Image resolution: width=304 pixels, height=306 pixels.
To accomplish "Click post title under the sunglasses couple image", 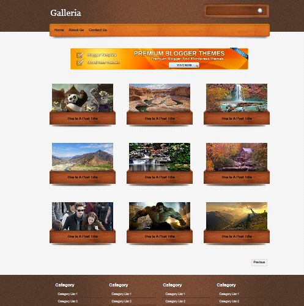I will tap(83, 236).
